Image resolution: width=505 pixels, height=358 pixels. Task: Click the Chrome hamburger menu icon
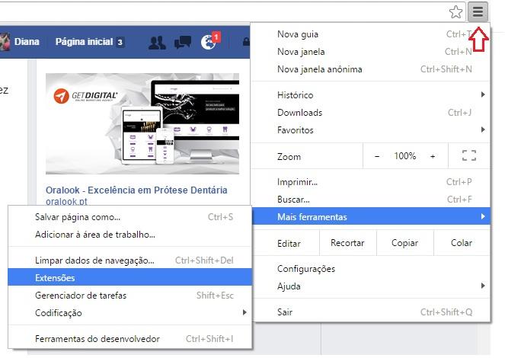[x=478, y=11]
